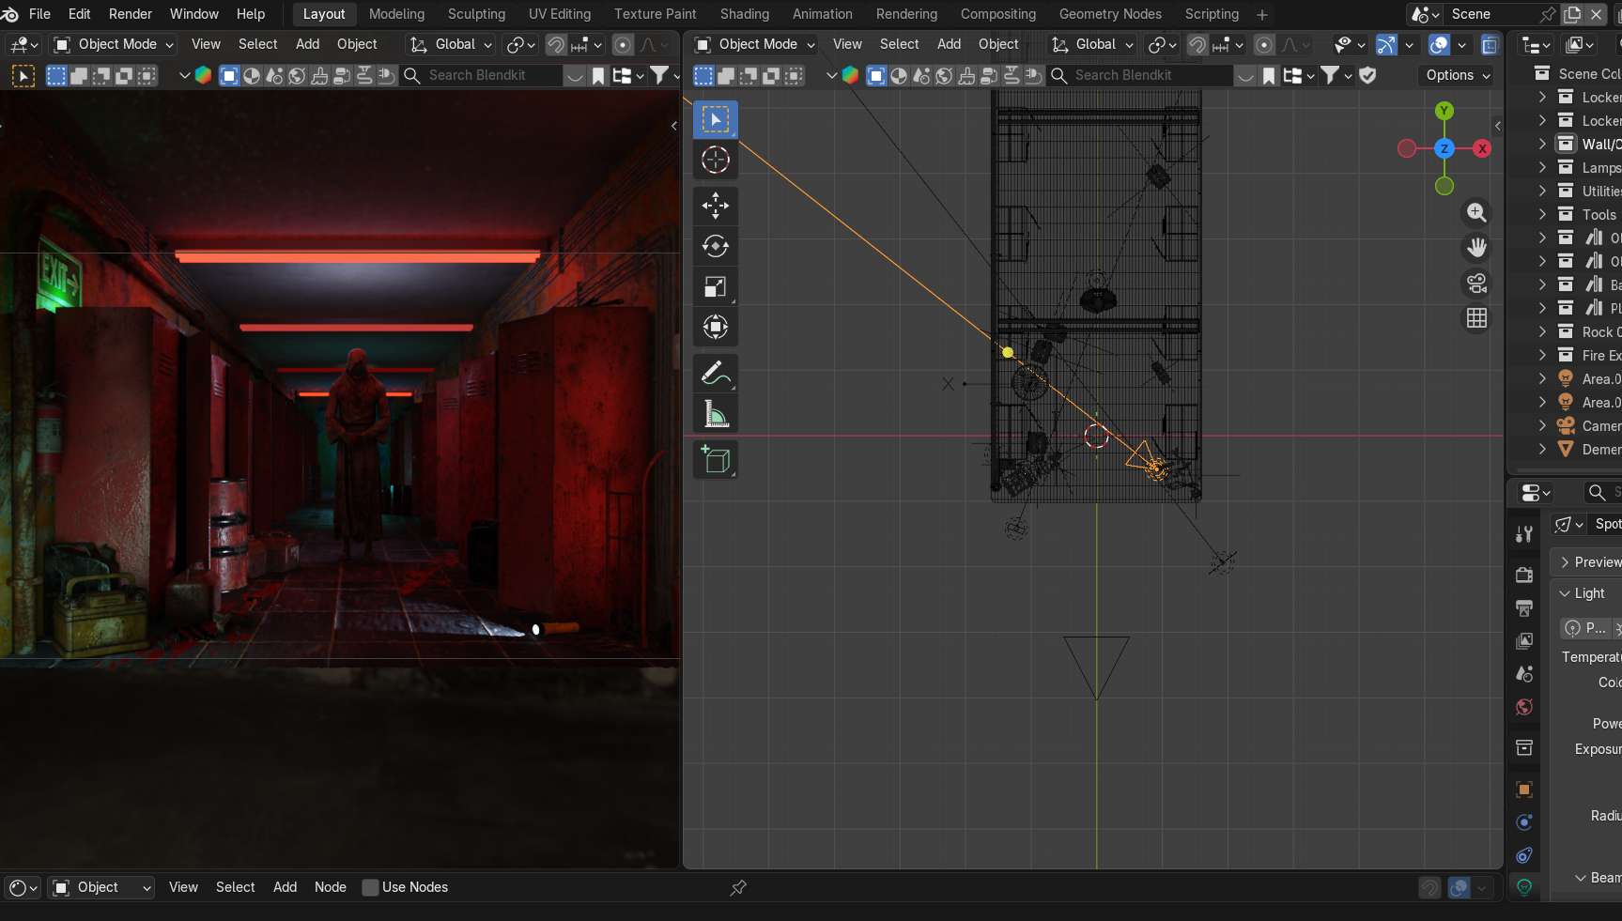The width and height of the screenshot is (1622, 921).
Task: Select the Transform tool
Action: [716, 327]
